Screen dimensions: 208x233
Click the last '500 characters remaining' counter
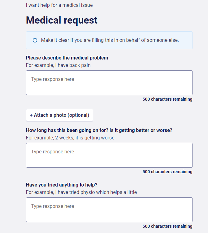coord(167,226)
